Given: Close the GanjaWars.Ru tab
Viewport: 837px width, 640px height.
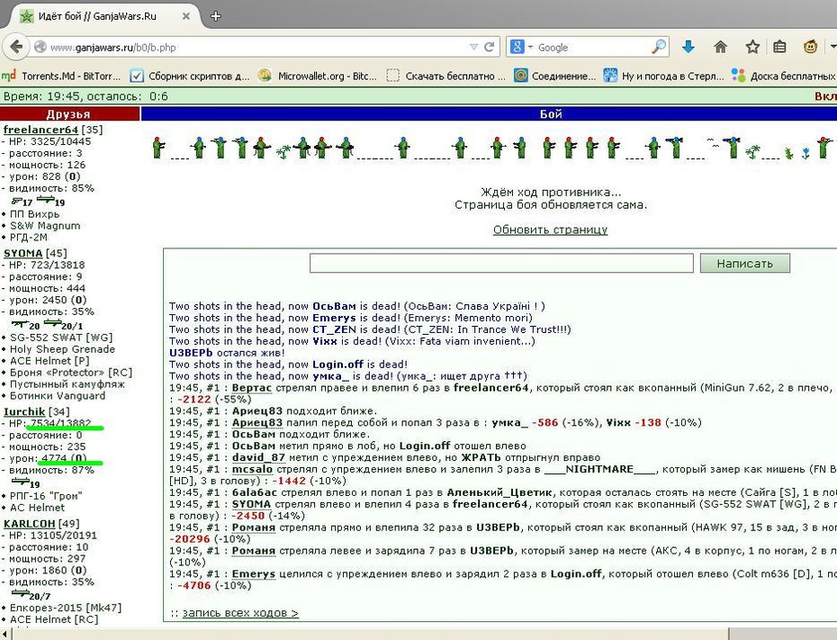Looking at the screenshot, I should point(185,16).
